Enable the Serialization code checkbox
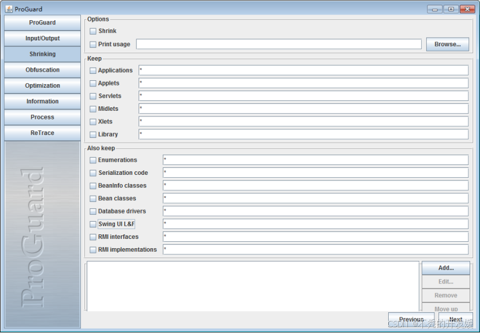 (x=93, y=173)
